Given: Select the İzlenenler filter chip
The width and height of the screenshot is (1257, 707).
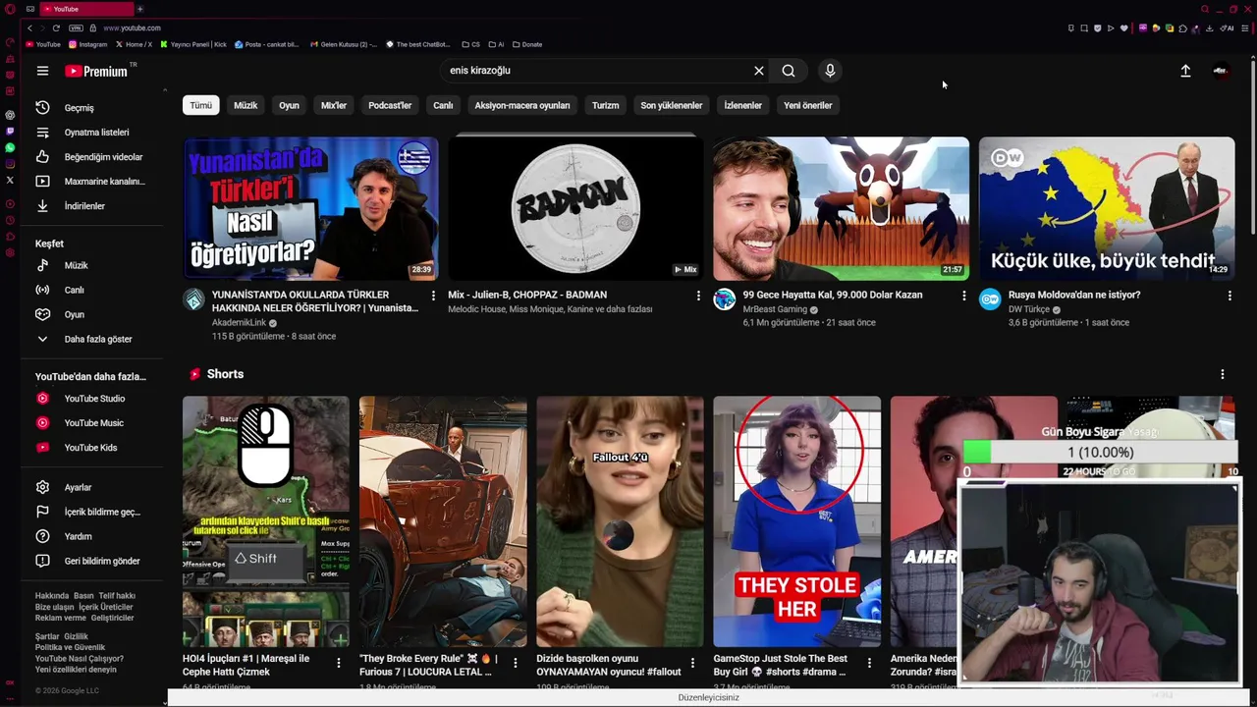Looking at the screenshot, I should coord(742,105).
